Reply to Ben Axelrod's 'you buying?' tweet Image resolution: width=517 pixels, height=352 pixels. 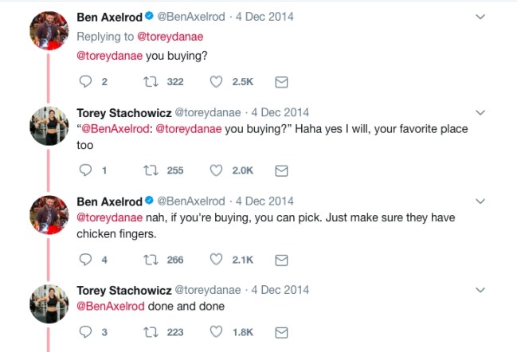88,81
